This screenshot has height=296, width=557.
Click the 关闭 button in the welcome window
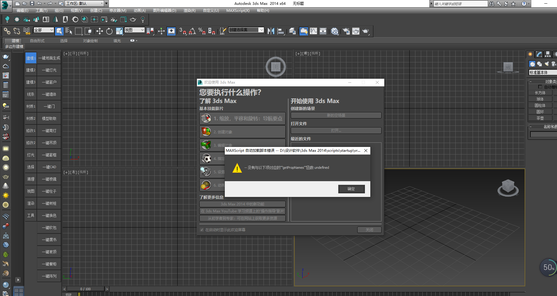pos(369,230)
